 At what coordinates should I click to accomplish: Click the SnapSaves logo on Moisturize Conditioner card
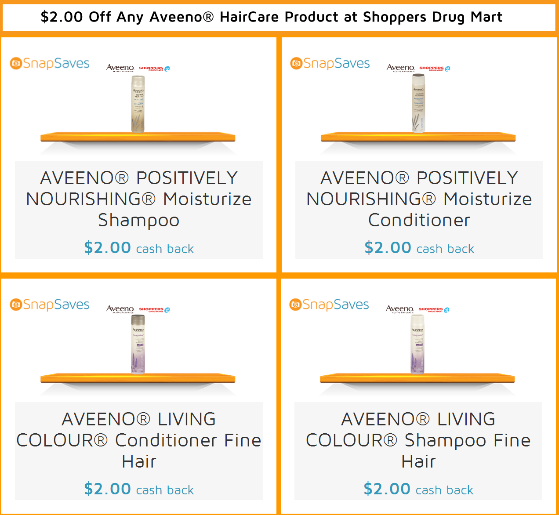point(330,64)
